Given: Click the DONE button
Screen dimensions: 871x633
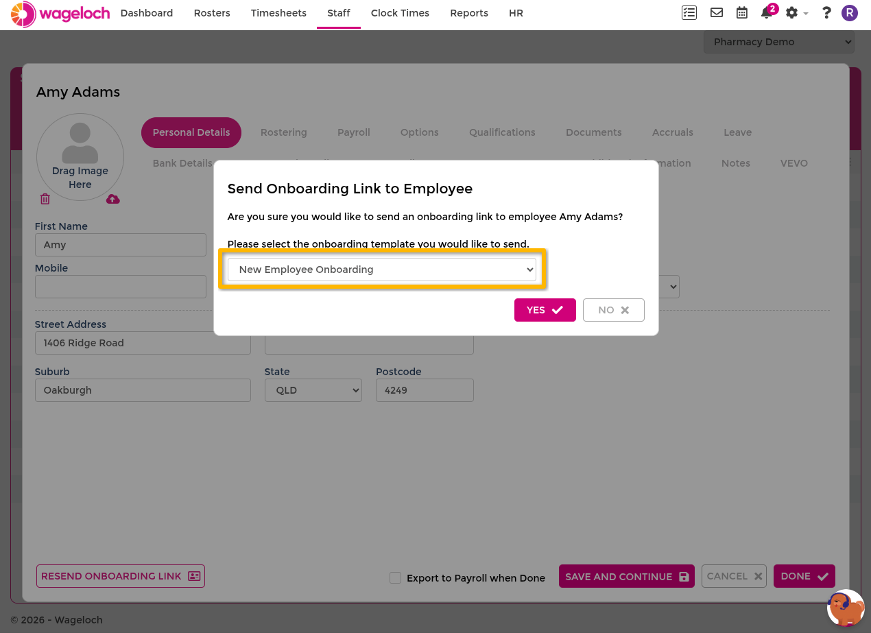Looking at the screenshot, I should 804,576.
